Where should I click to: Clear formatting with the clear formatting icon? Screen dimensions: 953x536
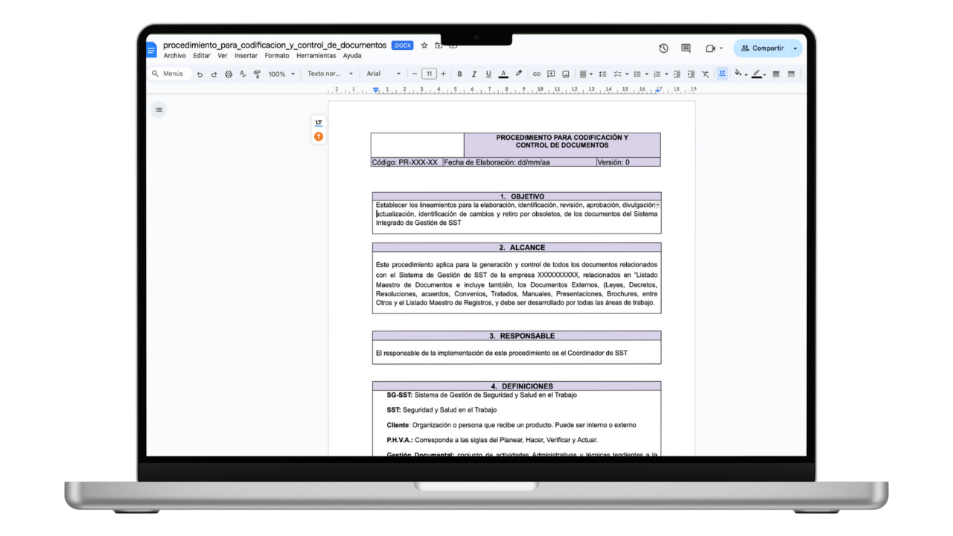pos(705,74)
